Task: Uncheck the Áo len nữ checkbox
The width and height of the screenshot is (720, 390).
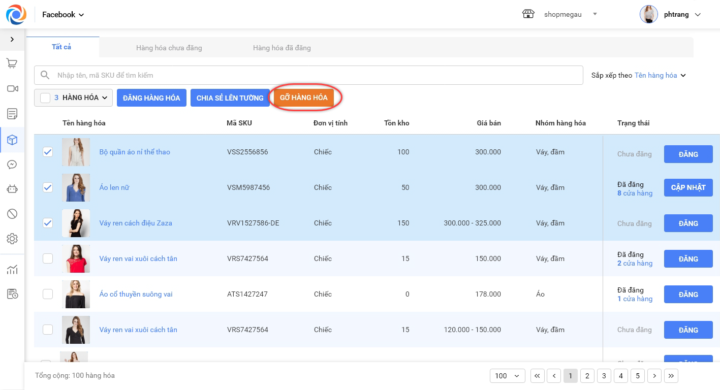Action: point(48,187)
